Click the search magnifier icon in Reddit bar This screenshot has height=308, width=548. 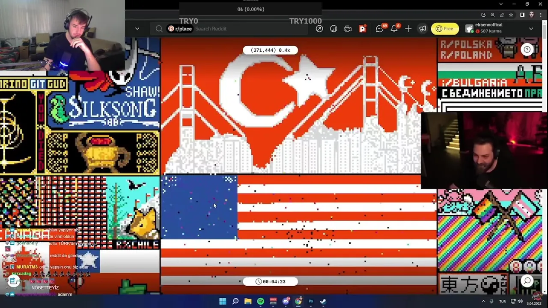coord(159,29)
